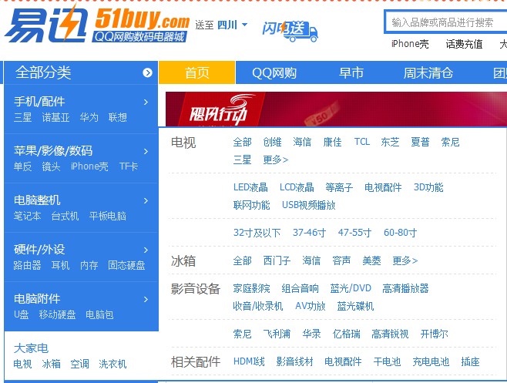The width and height of the screenshot is (507, 383).
Task: Expand the 电脑整机 category
Action: 146,200
